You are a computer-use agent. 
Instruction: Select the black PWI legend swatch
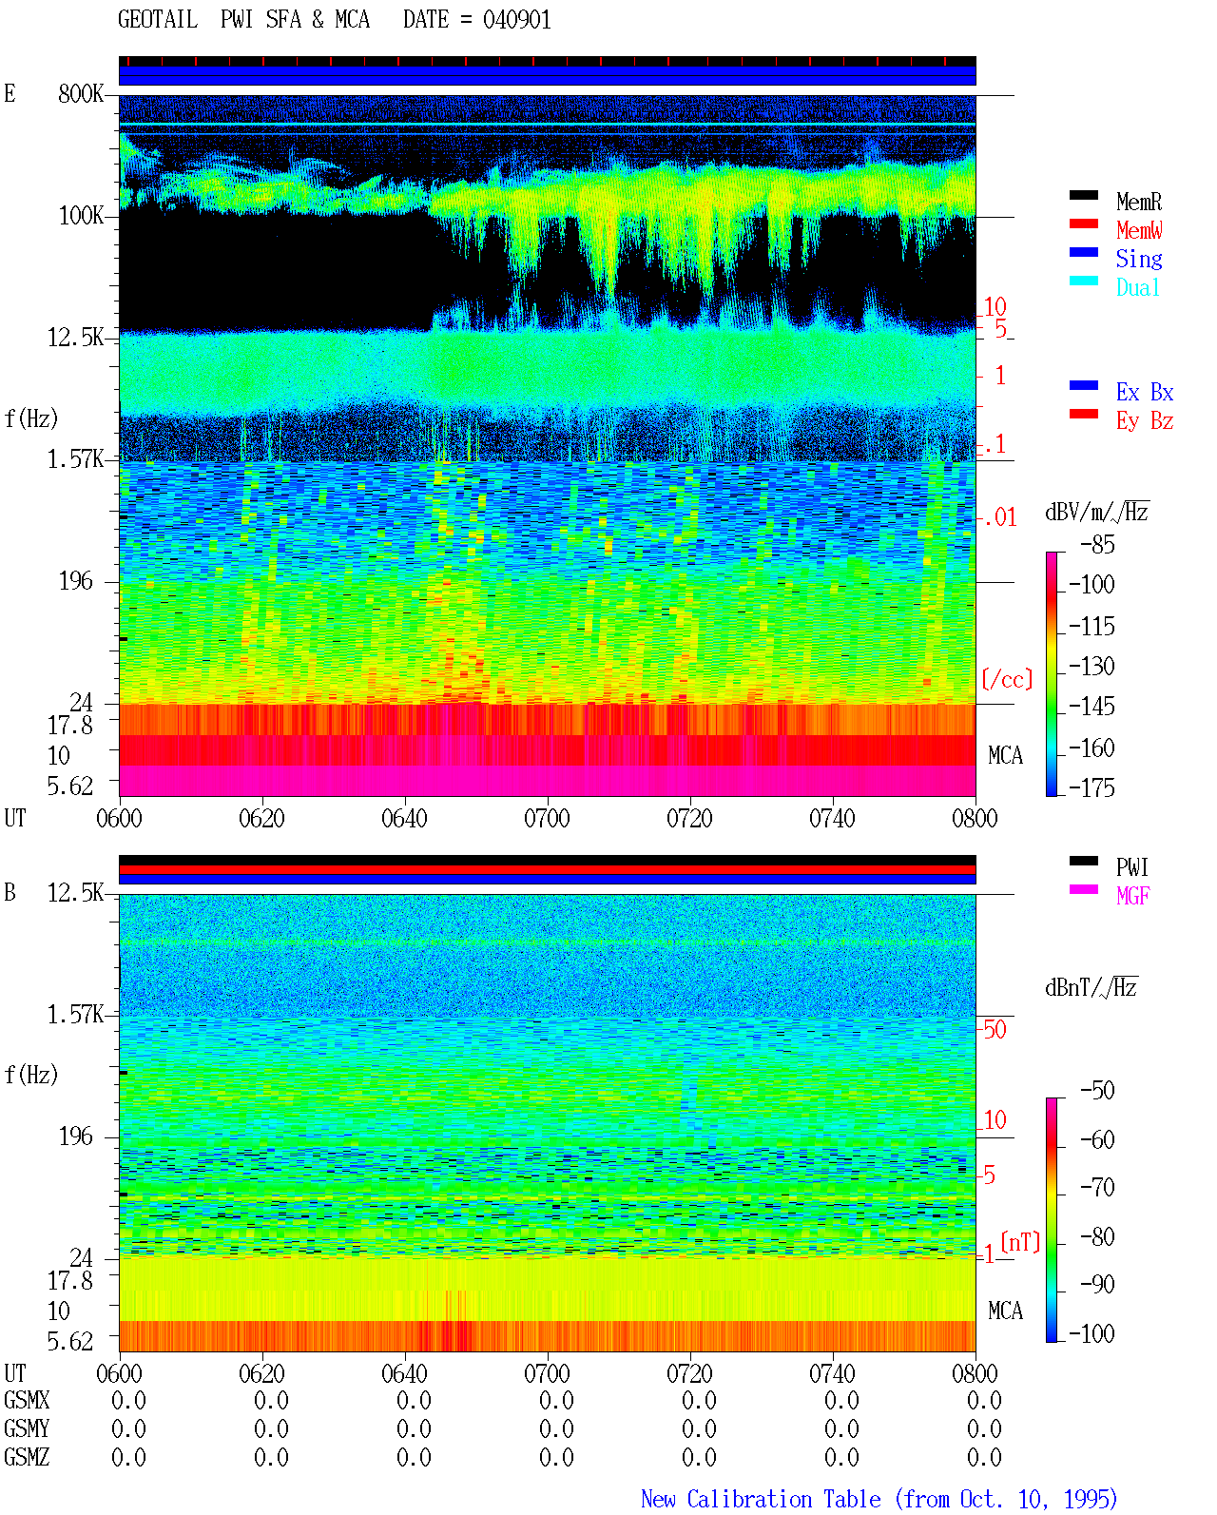coord(1084,862)
